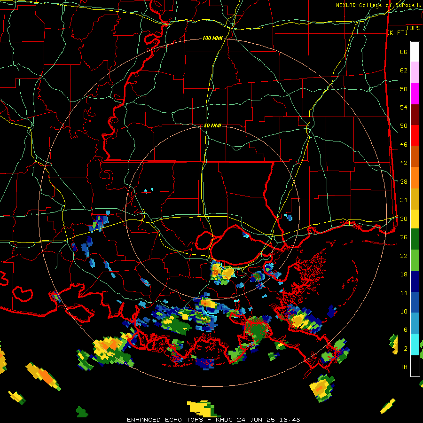The image size is (423, 423).
Task: Click the bright red legend swatch
Action: pyautogui.click(x=415, y=135)
